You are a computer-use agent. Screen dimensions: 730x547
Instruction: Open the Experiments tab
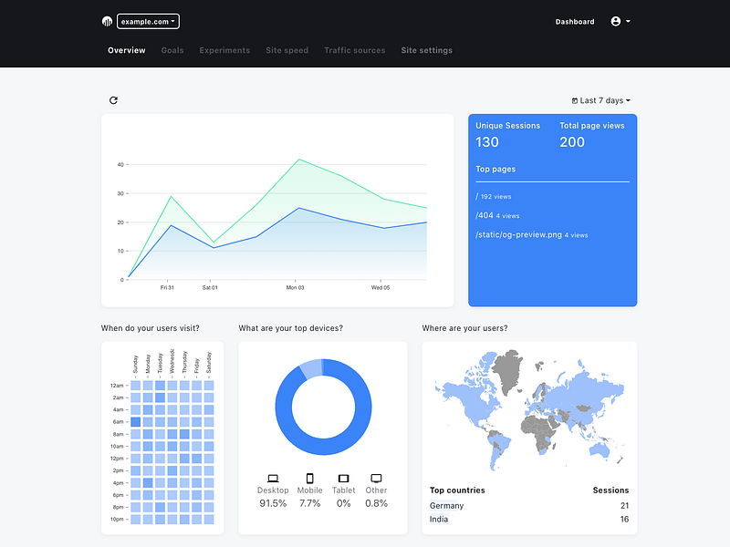(224, 50)
